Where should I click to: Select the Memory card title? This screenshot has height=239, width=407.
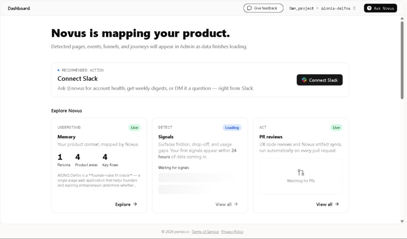coord(67,136)
